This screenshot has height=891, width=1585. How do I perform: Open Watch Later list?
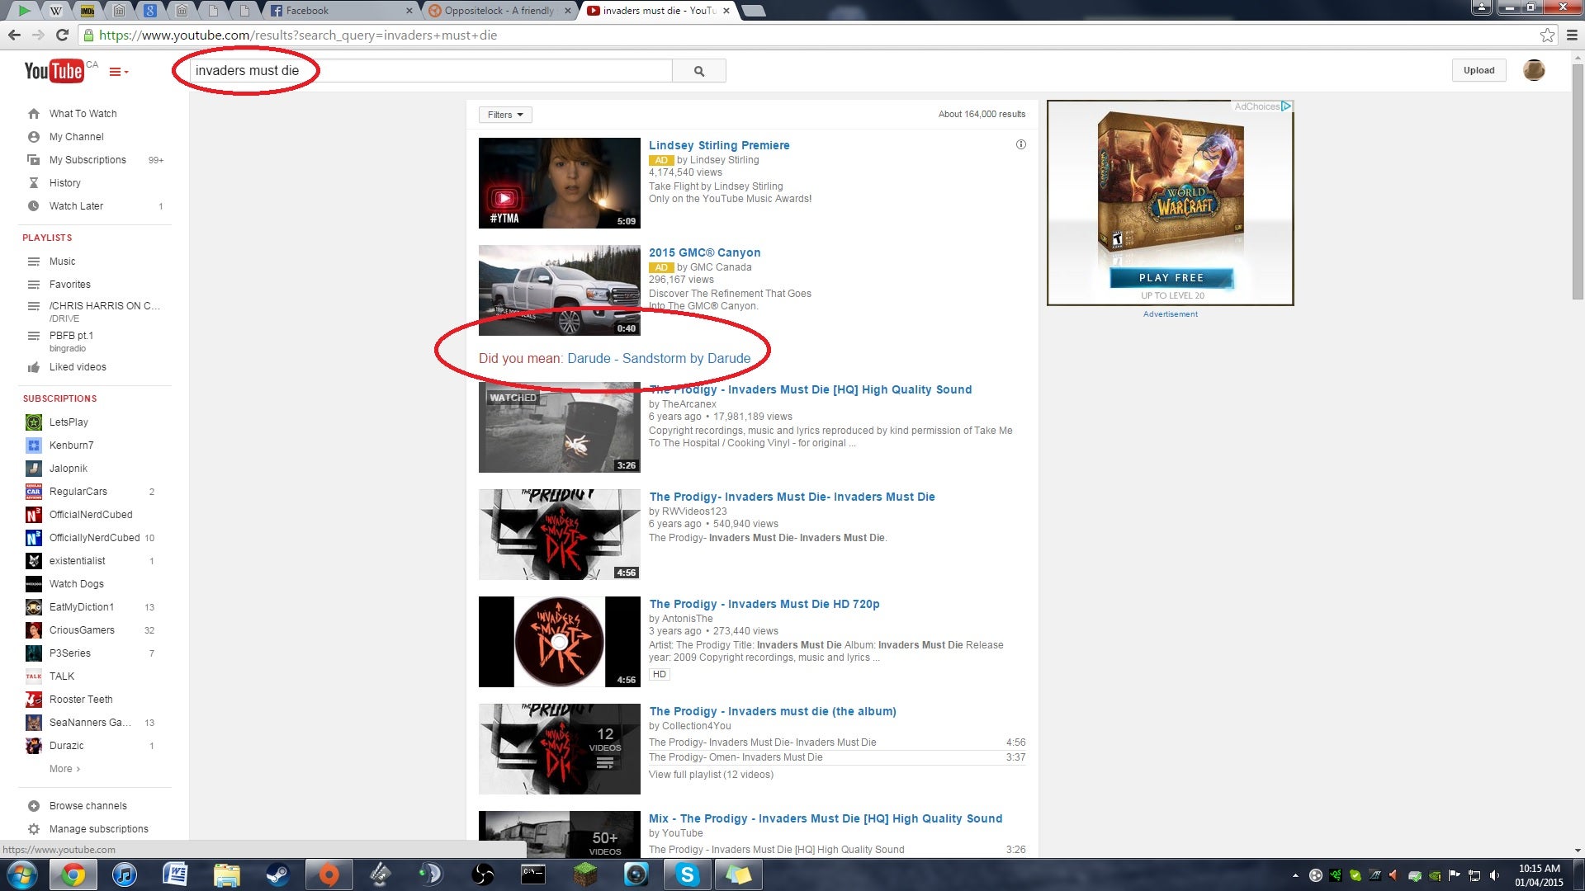tap(76, 206)
